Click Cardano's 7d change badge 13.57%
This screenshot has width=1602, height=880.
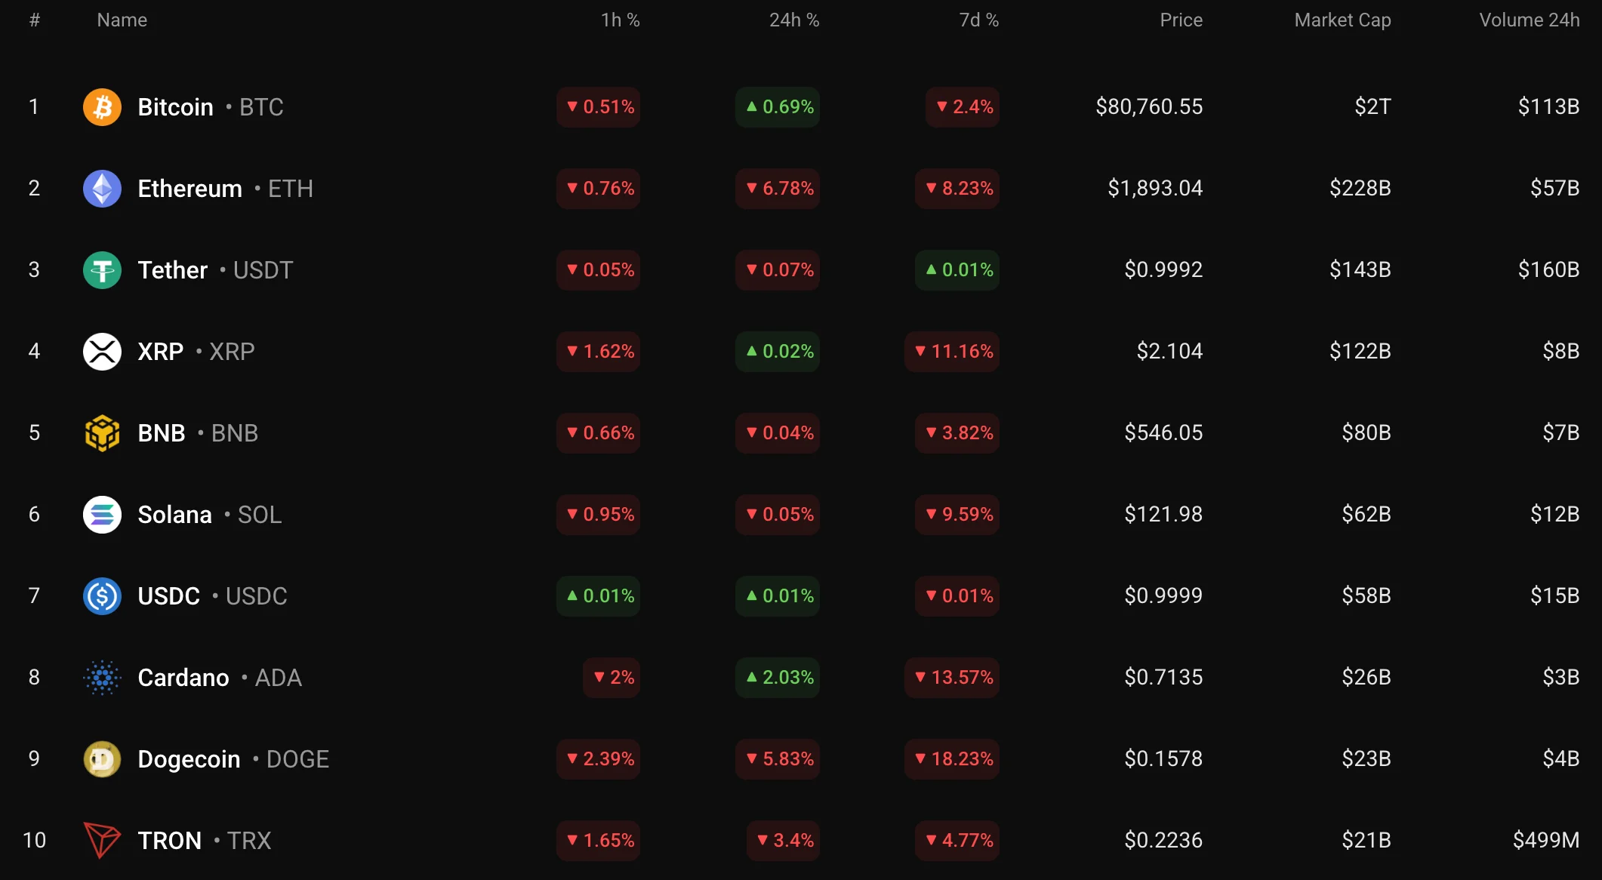[952, 678]
